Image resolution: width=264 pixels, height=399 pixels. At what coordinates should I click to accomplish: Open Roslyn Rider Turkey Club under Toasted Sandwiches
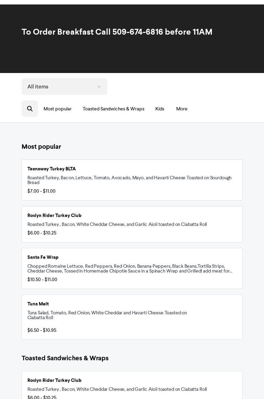[132, 385]
